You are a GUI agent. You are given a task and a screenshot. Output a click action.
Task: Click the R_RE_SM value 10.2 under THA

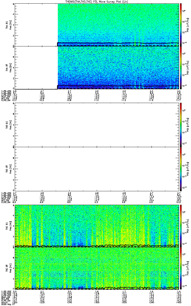tap(15, 100)
